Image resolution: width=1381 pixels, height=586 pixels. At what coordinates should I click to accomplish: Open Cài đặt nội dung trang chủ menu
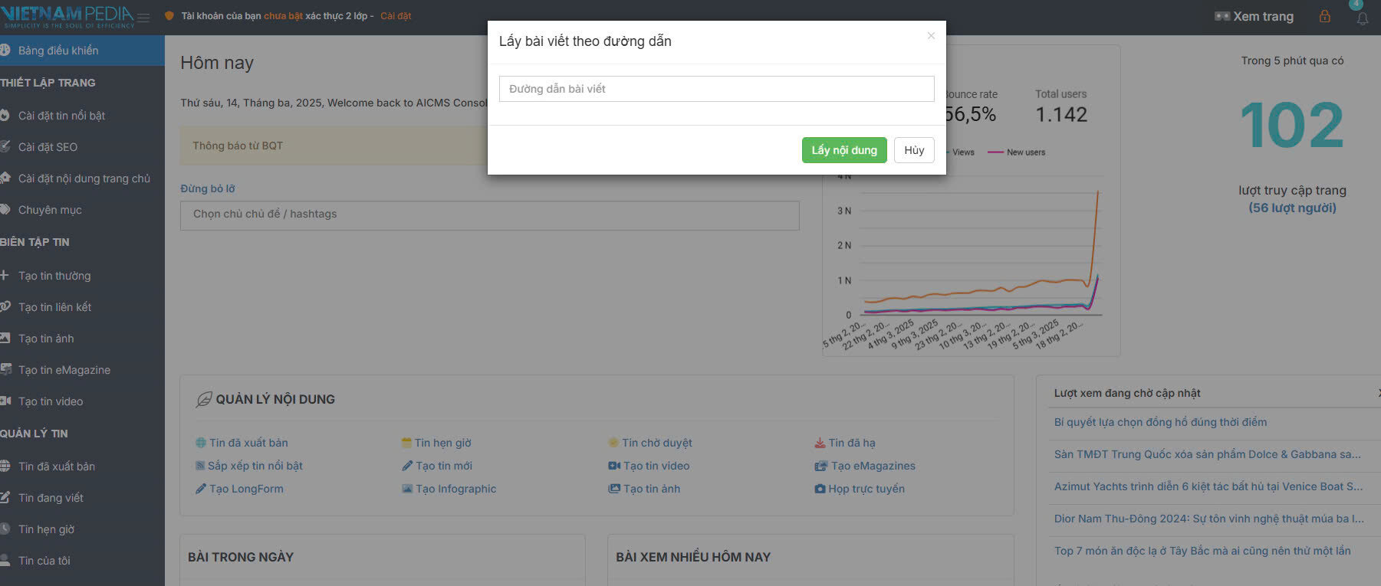point(84,178)
